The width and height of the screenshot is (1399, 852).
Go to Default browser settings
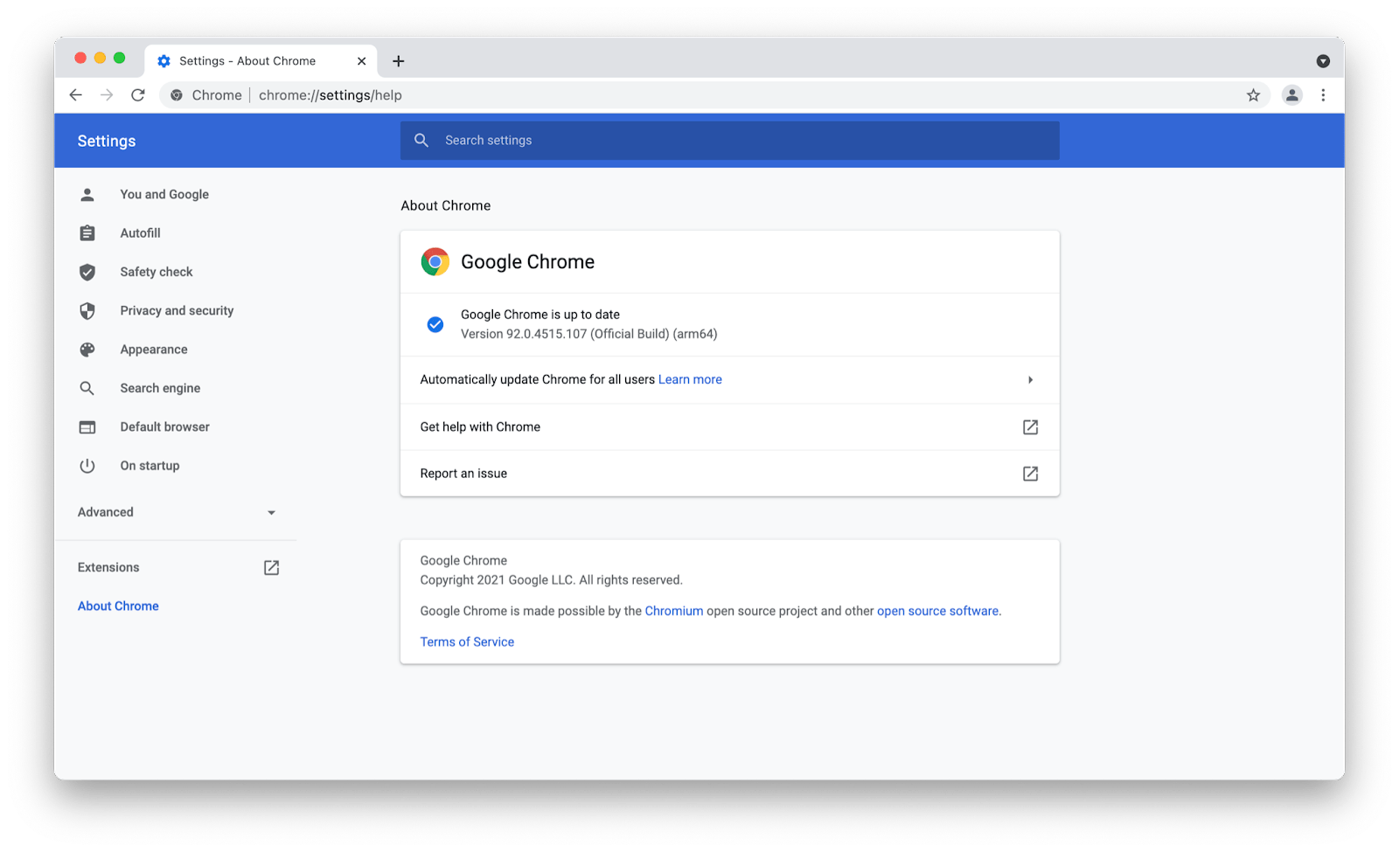coord(165,427)
